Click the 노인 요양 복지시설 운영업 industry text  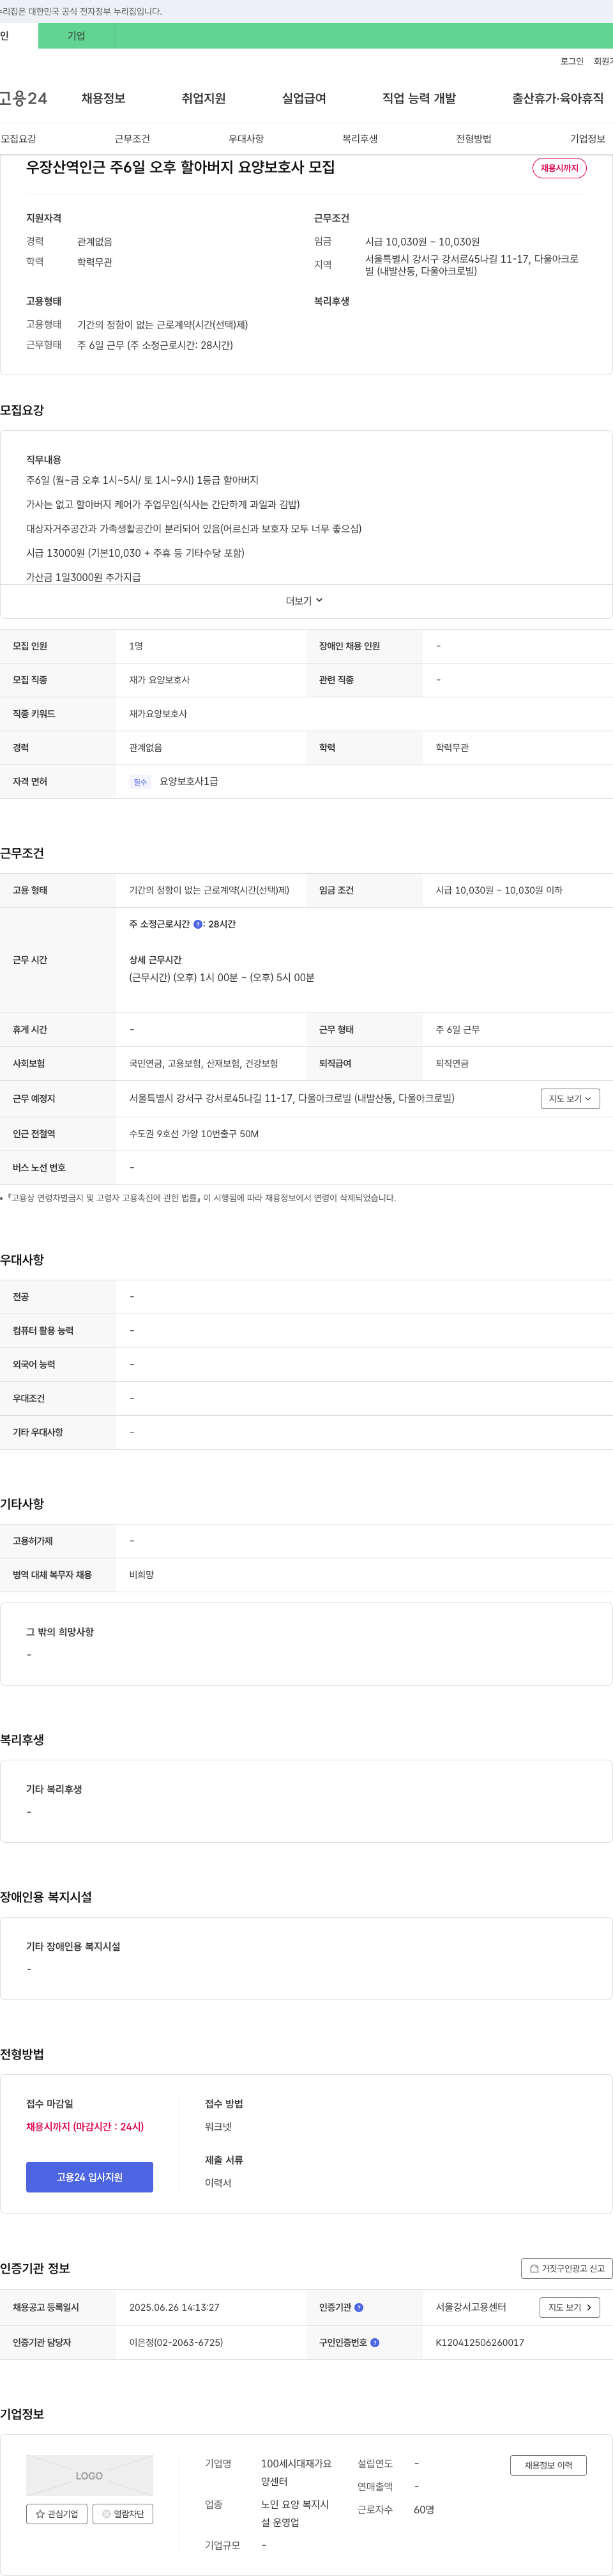point(294,2513)
